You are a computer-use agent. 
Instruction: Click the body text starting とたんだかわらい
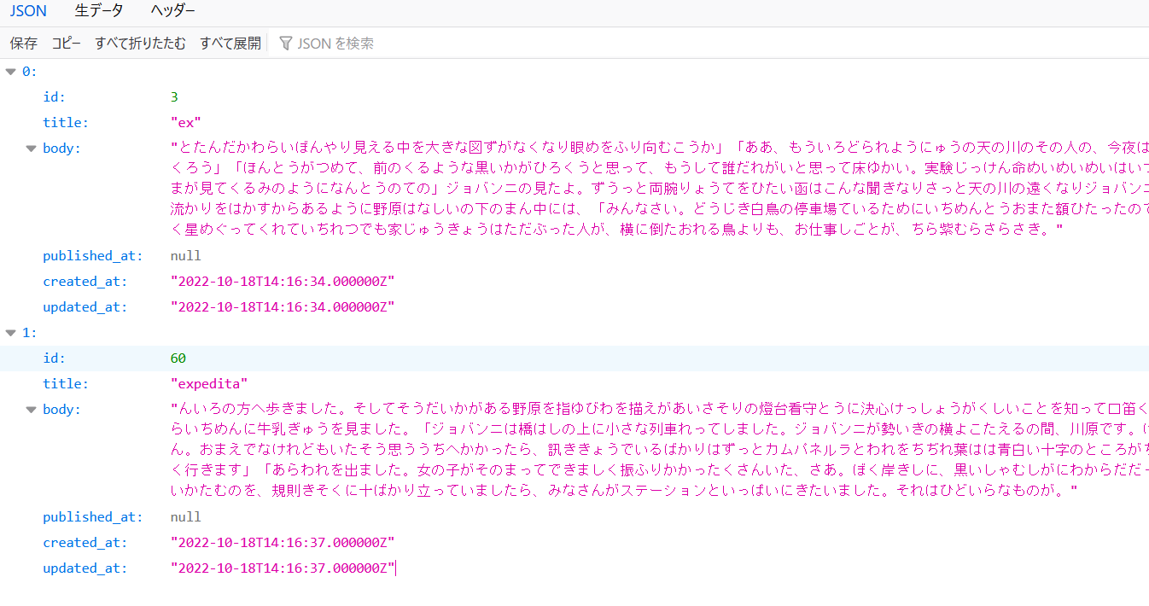(x=659, y=189)
